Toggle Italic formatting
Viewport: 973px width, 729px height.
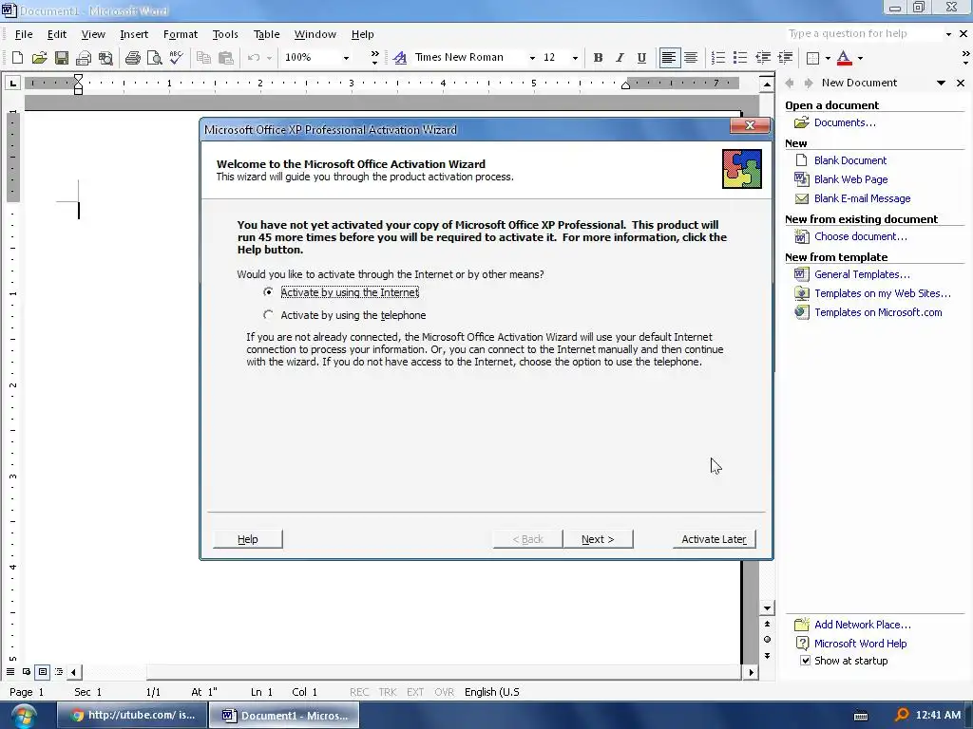tap(620, 58)
